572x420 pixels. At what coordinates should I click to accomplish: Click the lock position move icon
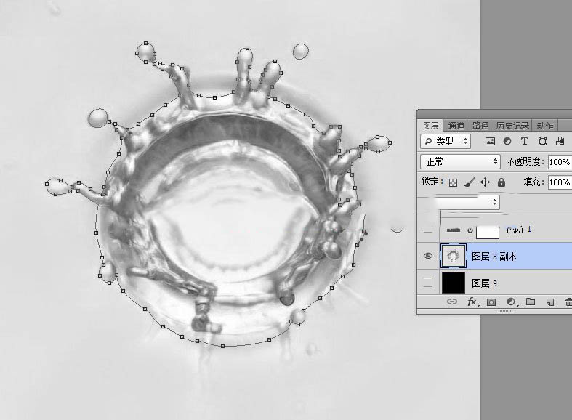(485, 182)
